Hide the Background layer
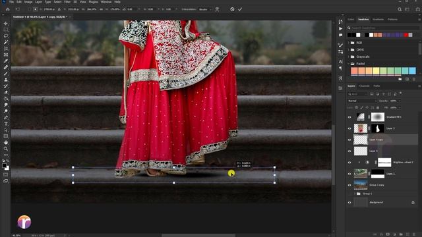Image resolution: width=422 pixels, height=237 pixels. [349, 202]
